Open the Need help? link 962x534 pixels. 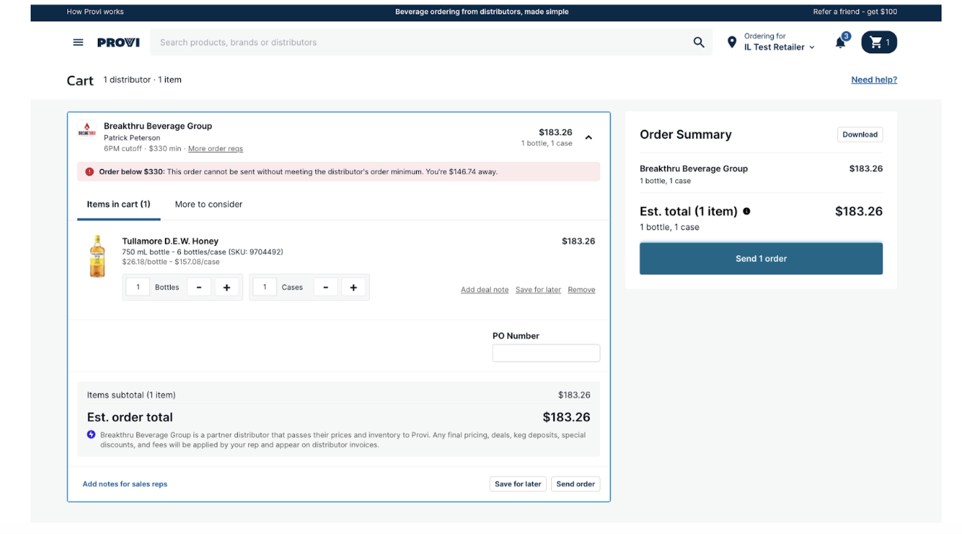(x=874, y=79)
